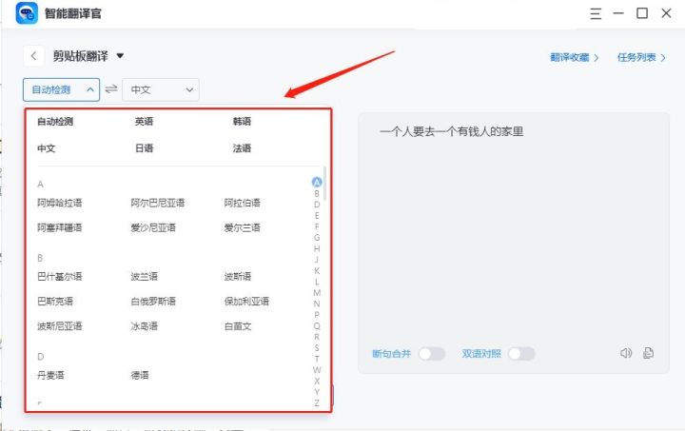Enable the 双语对照 switch
The height and width of the screenshot is (431, 685).
(x=520, y=354)
